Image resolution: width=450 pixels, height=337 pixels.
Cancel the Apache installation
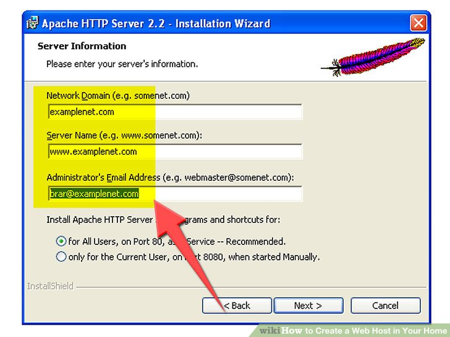click(386, 306)
